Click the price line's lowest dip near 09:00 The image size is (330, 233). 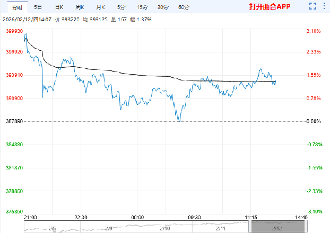[x=179, y=120]
